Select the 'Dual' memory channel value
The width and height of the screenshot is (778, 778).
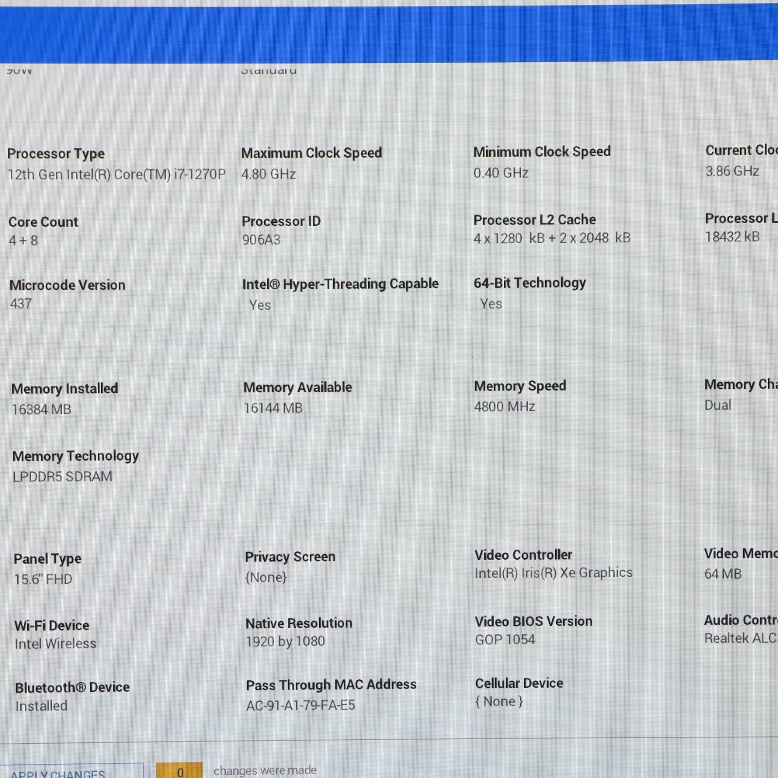point(718,405)
